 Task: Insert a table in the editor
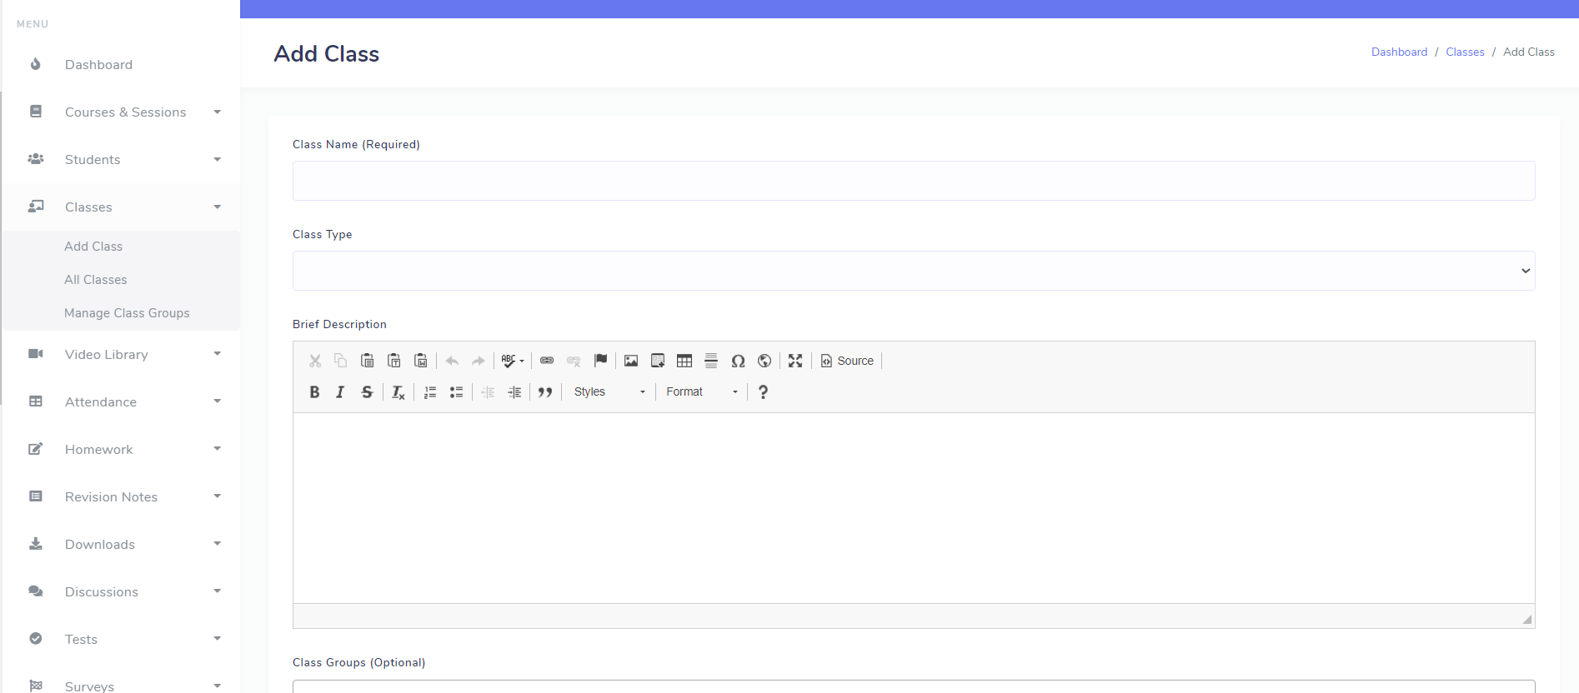coord(684,361)
